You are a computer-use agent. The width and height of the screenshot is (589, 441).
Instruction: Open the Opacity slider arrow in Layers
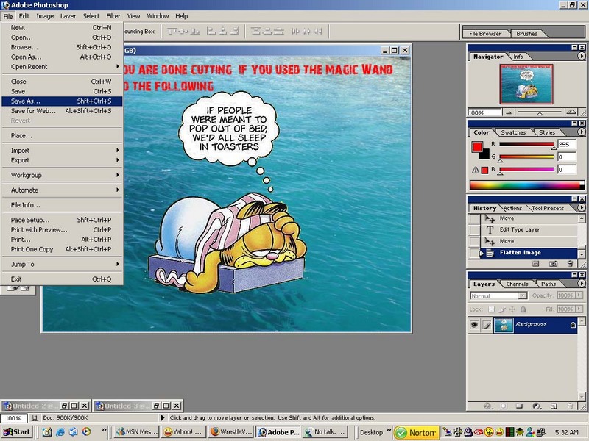579,295
